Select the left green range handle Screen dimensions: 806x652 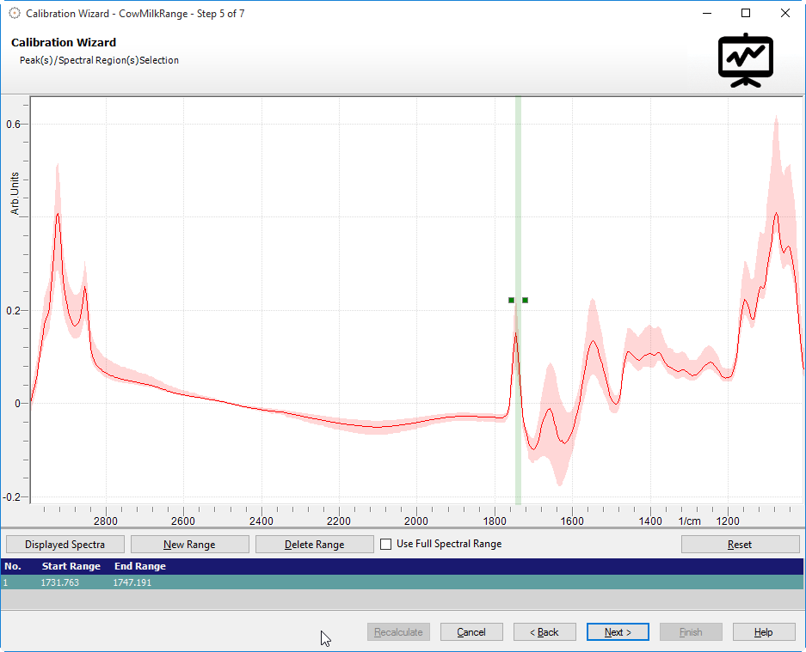511,300
